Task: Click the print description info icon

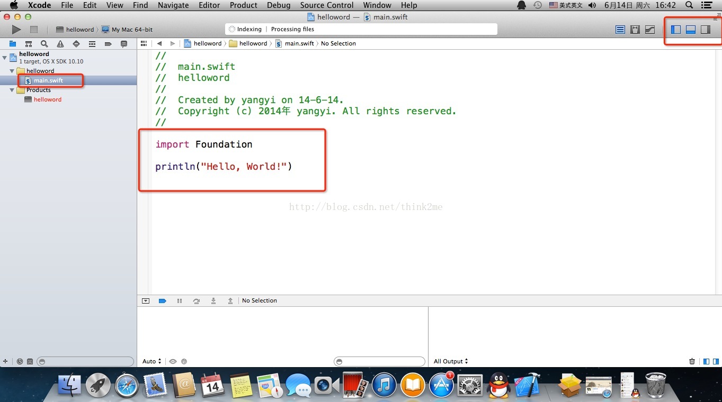Action: coord(184,361)
